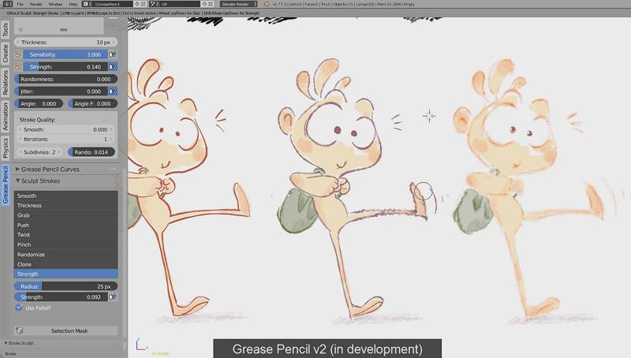
Task: Click the Radius slider
Action: tap(66, 285)
